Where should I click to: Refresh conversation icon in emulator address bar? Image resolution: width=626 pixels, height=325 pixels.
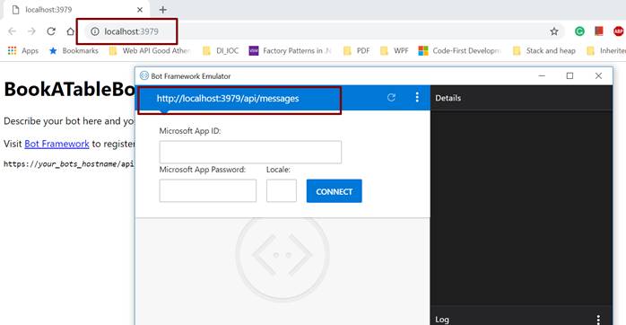(x=391, y=97)
